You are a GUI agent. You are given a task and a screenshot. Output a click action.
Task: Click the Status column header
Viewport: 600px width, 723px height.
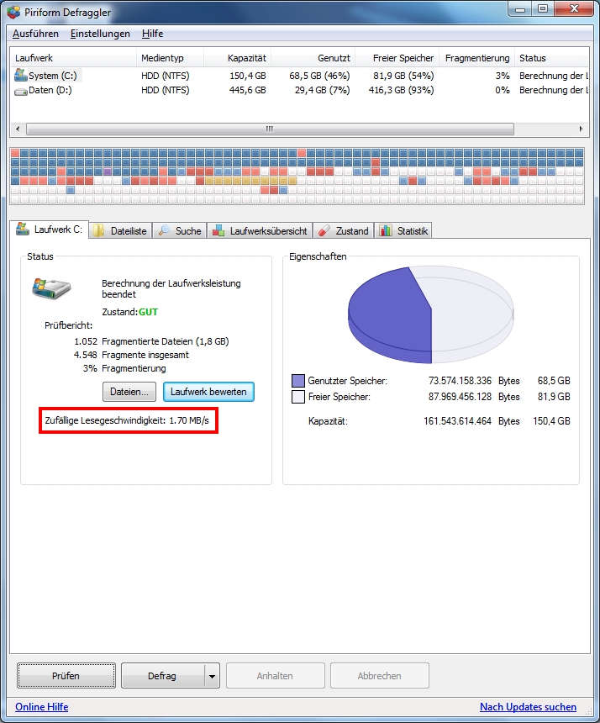551,58
